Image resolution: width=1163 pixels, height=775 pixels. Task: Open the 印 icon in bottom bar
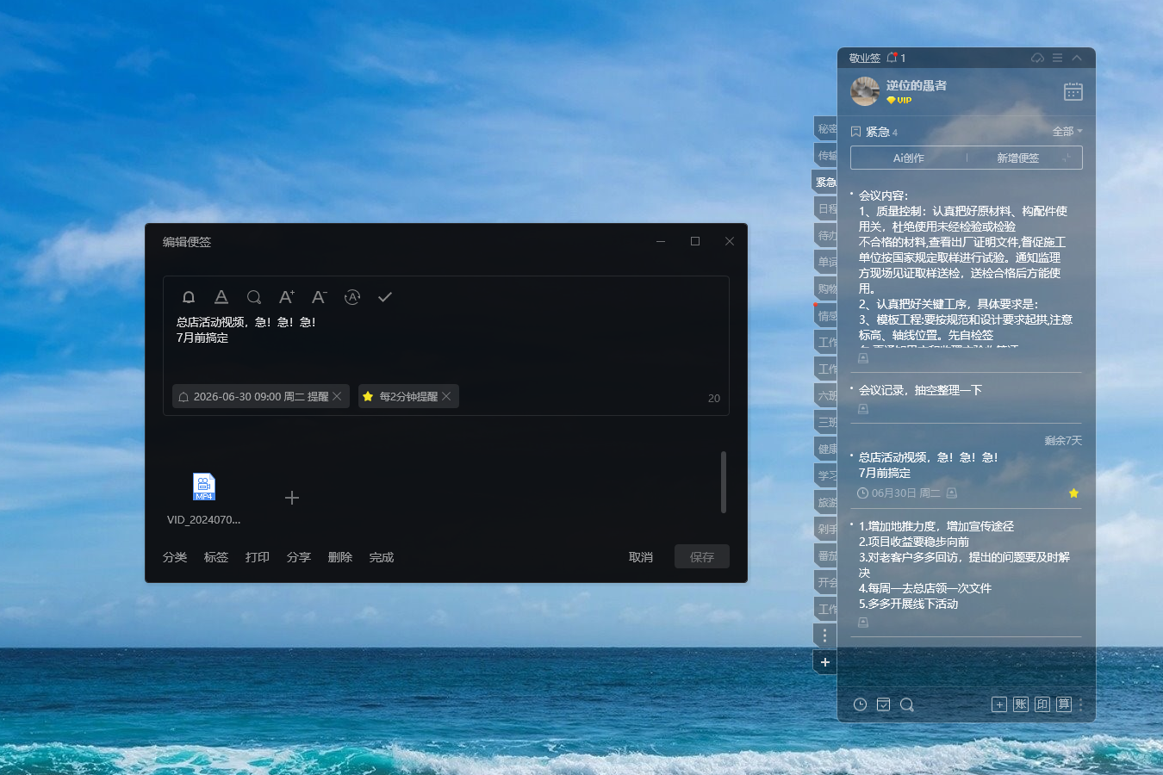point(1042,704)
